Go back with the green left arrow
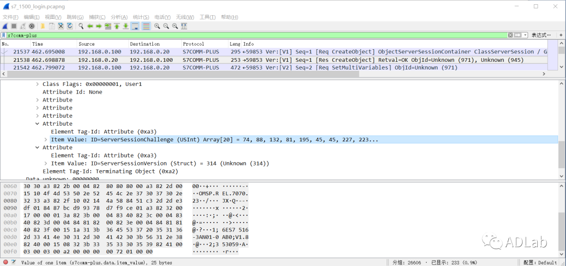The width and height of the screenshot is (566, 266). click(x=90, y=26)
